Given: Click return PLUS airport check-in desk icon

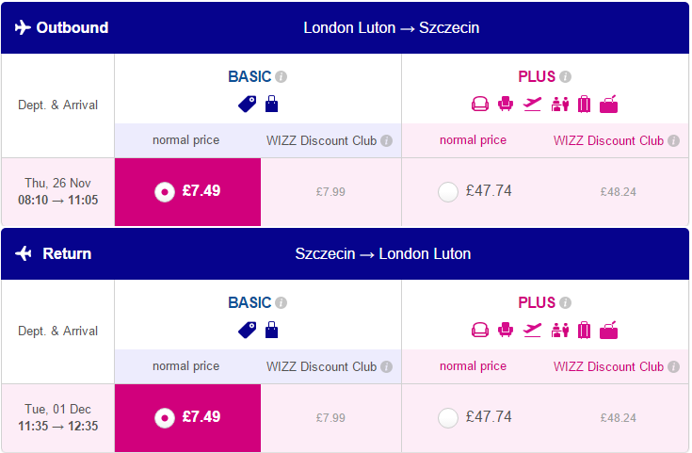Looking at the screenshot, I should click(x=560, y=331).
